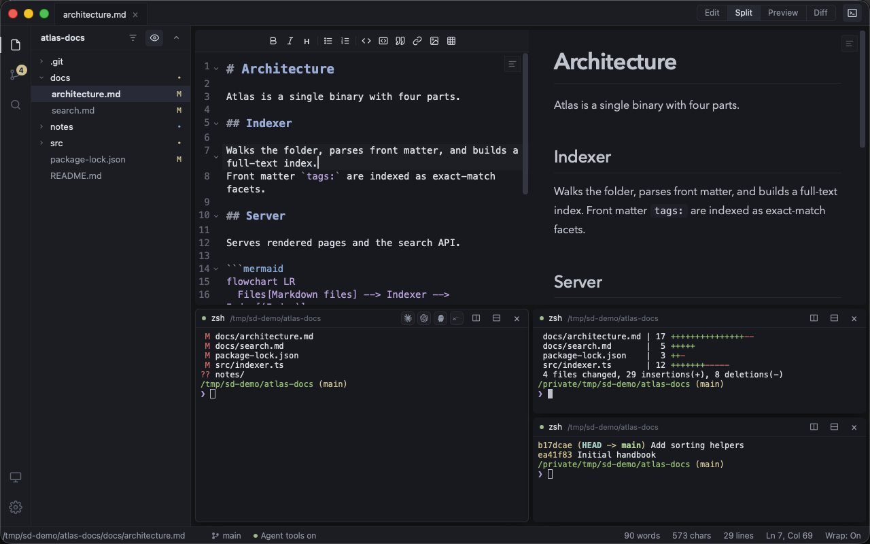Toggle italic formatting in the editor toolbar
Image resolution: width=870 pixels, height=544 pixels.
click(x=290, y=41)
